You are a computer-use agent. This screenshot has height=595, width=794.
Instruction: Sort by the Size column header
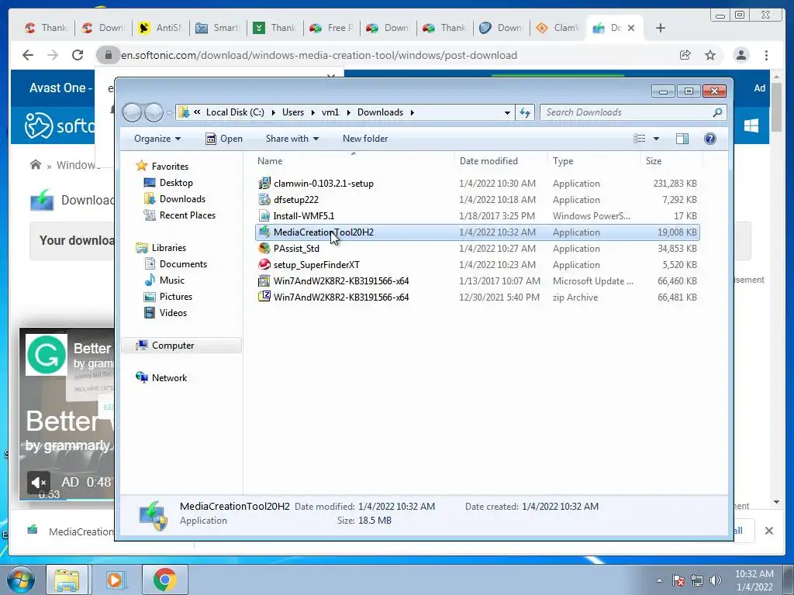tap(671, 161)
